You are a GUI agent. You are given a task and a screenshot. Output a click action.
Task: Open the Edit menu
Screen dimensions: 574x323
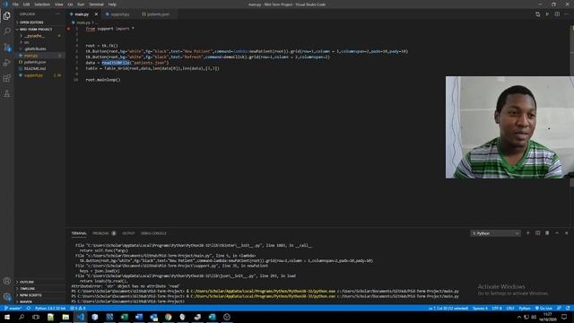[x=26, y=4]
